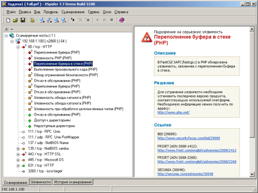The image size is (258, 193).
Task: Select "Уязвимость при обработке целочисленных типов" item
Action: [x=79, y=109]
